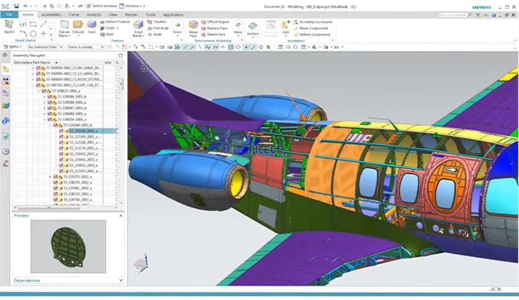Click the Find a Command search field

(x=455, y=15)
